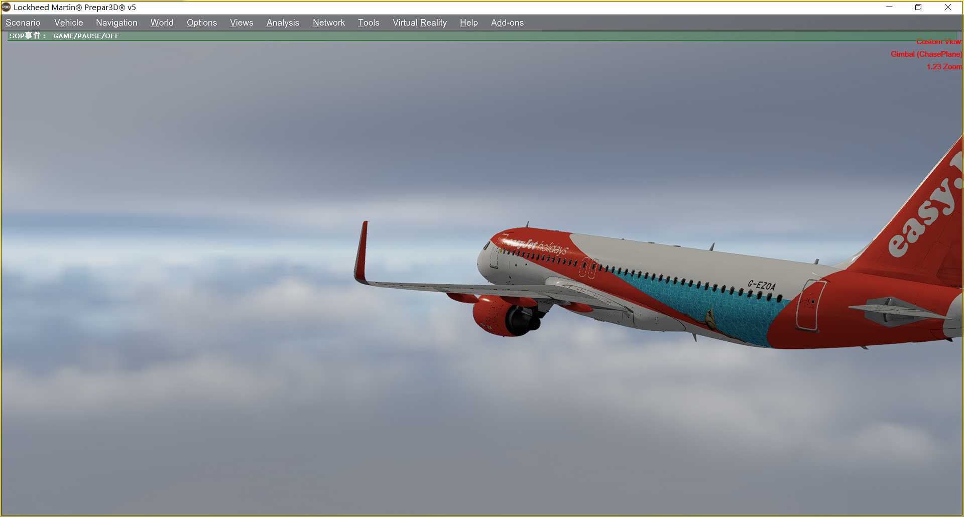
Task: Click the SOP事件 GAME/PAUSE/OFF status bar
Action: (x=65, y=36)
